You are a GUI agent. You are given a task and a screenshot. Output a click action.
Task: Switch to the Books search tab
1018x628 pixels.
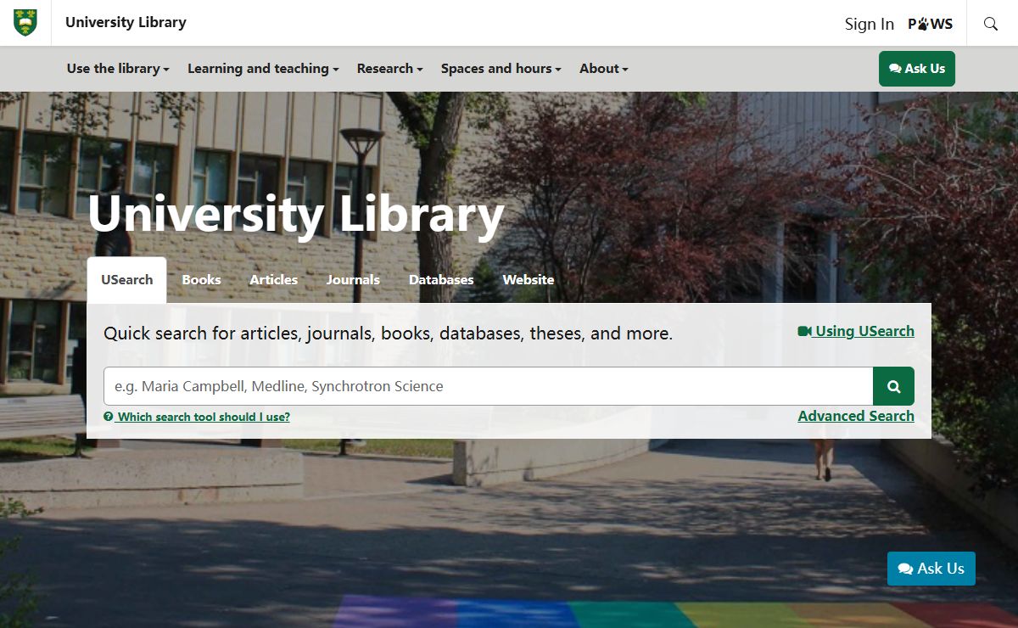(201, 280)
